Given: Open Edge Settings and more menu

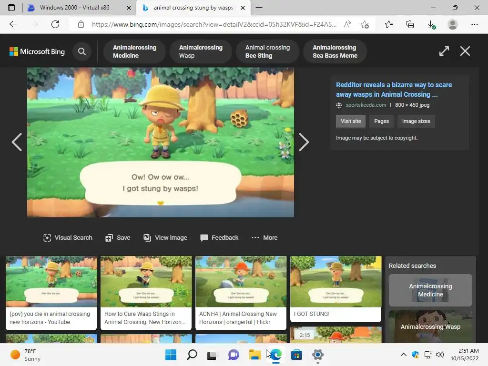Looking at the screenshot, I should [474, 24].
